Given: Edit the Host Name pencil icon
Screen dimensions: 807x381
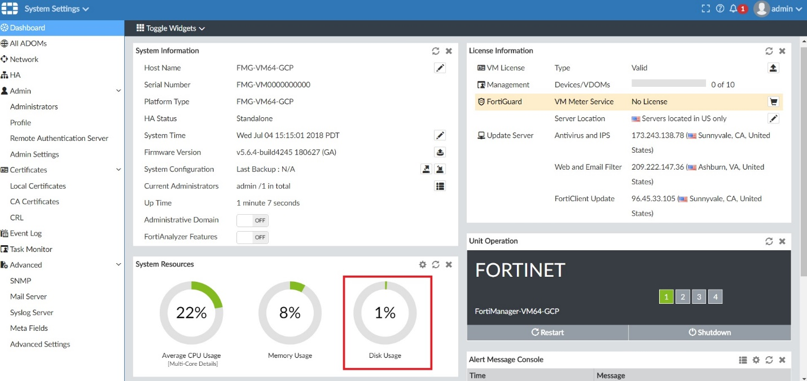Looking at the screenshot, I should pyautogui.click(x=440, y=68).
